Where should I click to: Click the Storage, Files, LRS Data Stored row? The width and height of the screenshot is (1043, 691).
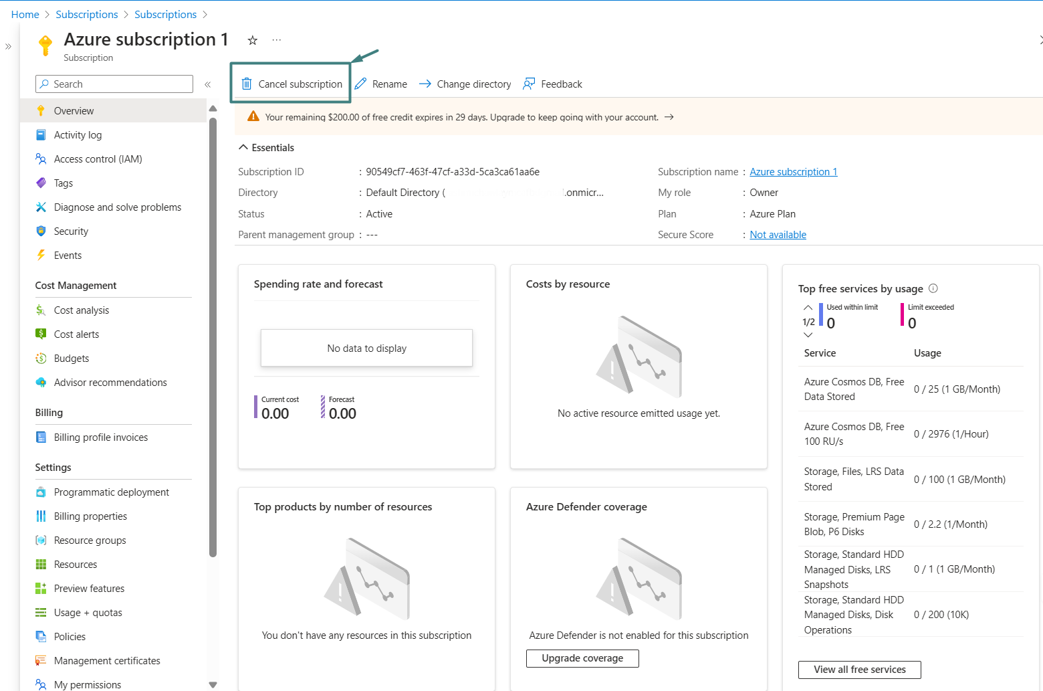[911, 479]
